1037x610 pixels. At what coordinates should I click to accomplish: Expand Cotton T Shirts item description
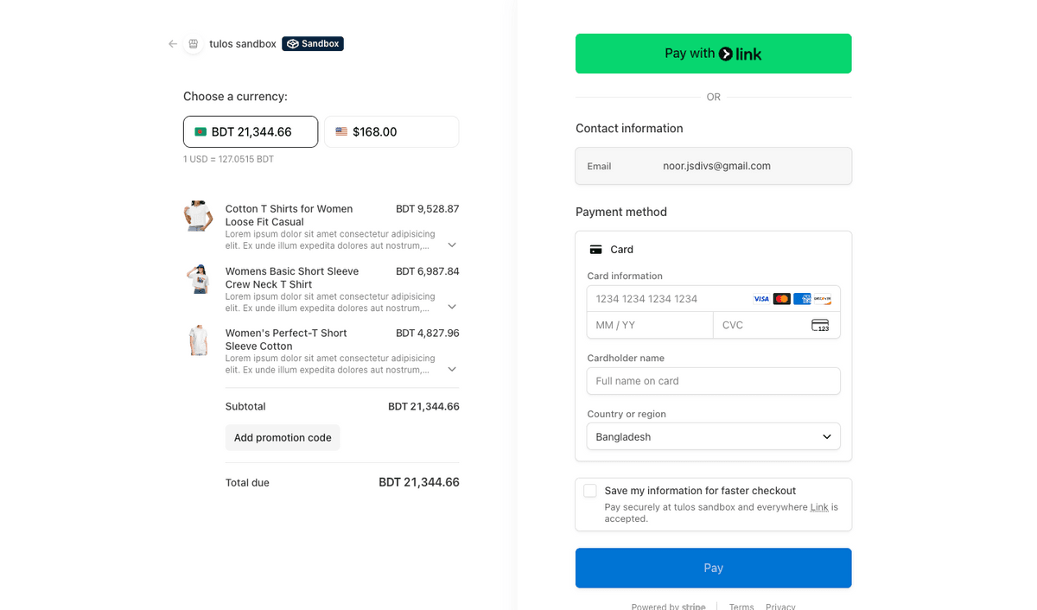[x=452, y=245]
